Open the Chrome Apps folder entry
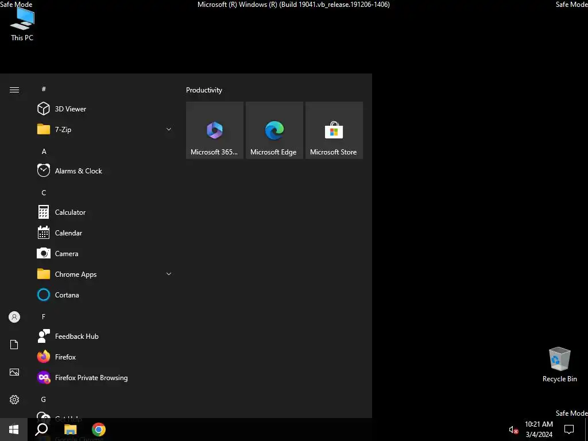Screen dimensions: 588x441 point(104,274)
